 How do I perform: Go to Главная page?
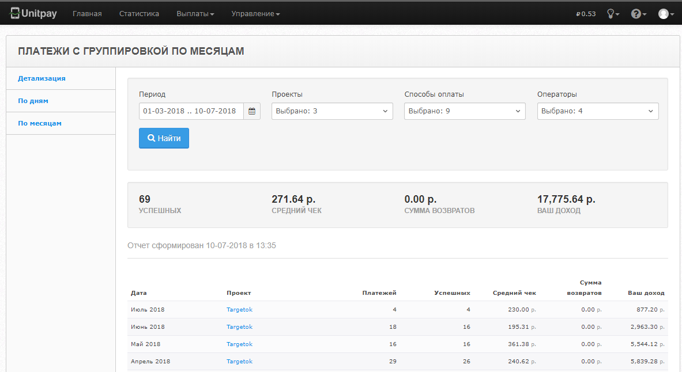tap(87, 14)
